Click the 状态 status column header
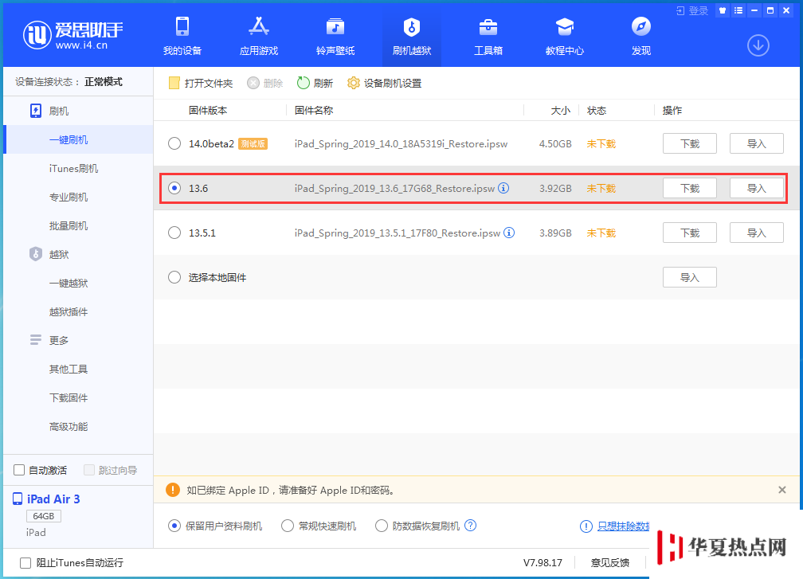803x579 pixels. [x=597, y=110]
